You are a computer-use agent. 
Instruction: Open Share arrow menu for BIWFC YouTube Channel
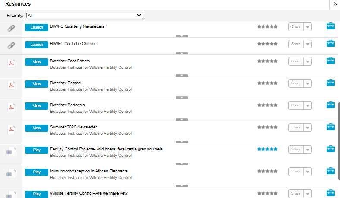pyautogui.click(x=308, y=44)
